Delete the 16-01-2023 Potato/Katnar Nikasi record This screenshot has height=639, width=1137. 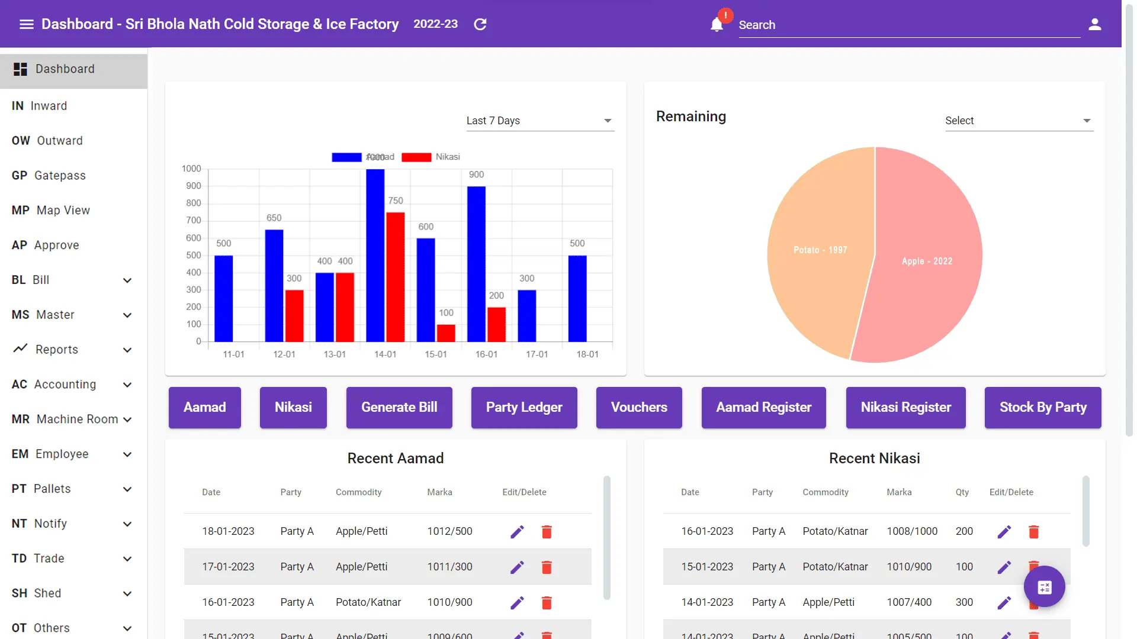pyautogui.click(x=1034, y=531)
